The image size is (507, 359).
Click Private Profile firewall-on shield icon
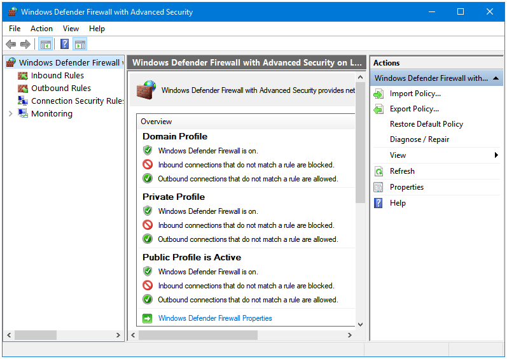tap(148, 211)
